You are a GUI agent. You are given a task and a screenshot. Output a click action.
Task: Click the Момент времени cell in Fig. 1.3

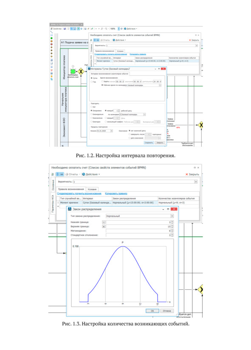[71, 203]
